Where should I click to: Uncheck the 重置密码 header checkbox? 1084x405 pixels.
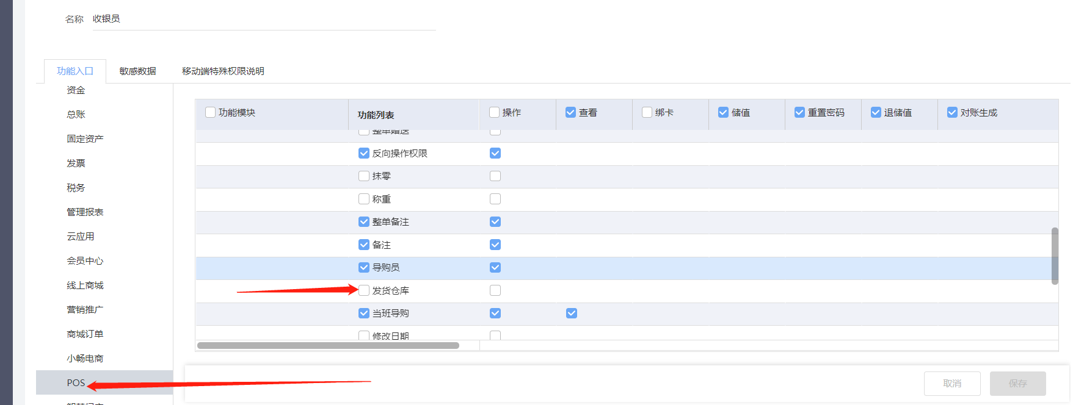[799, 112]
